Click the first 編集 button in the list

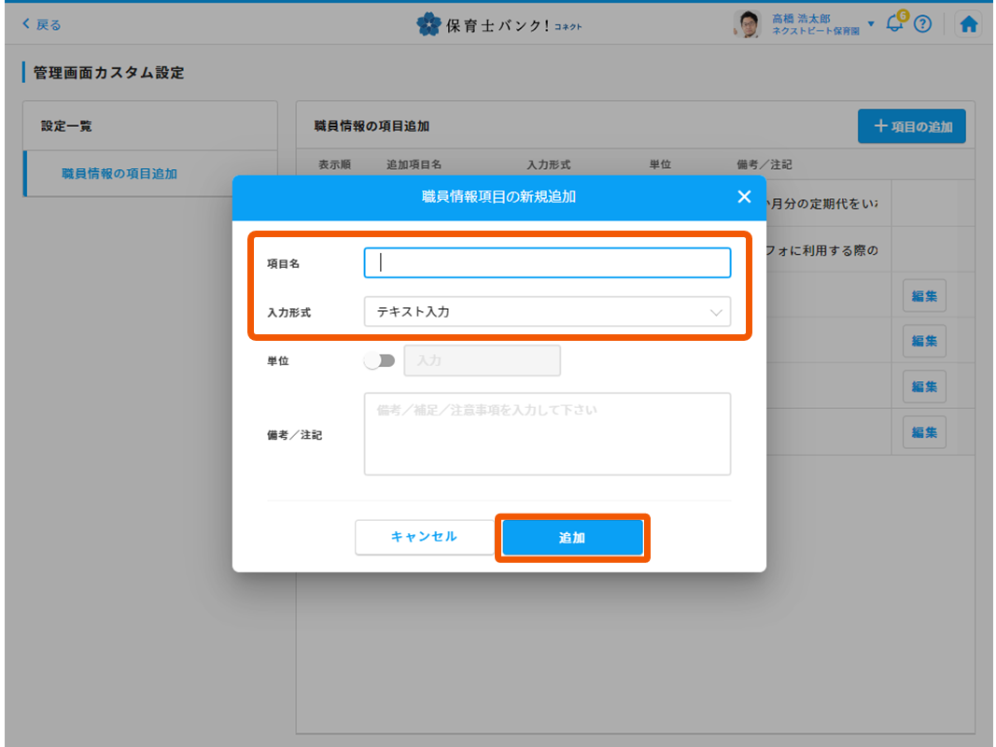[924, 296]
